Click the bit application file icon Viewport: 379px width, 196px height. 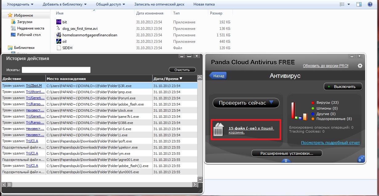(59, 22)
